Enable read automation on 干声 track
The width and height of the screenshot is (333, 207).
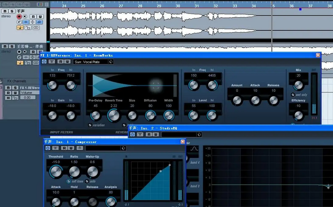33,16
